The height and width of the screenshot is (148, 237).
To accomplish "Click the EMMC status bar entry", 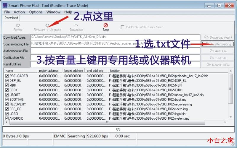I will 60,136.
